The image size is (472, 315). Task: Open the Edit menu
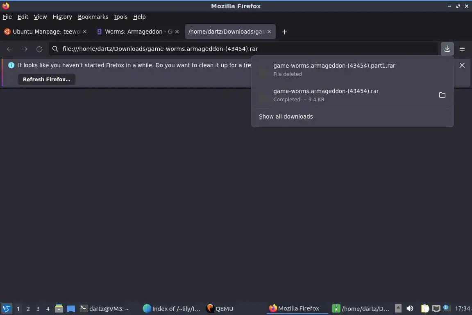[23, 17]
